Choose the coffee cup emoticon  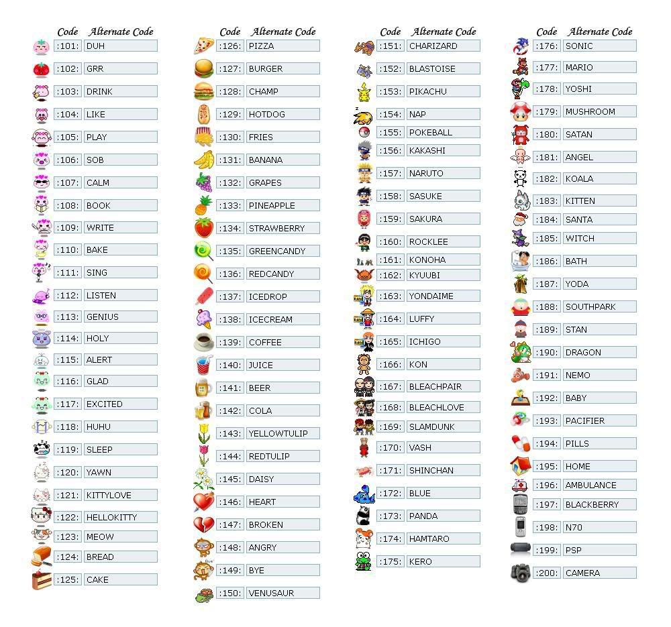tap(203, 342)
